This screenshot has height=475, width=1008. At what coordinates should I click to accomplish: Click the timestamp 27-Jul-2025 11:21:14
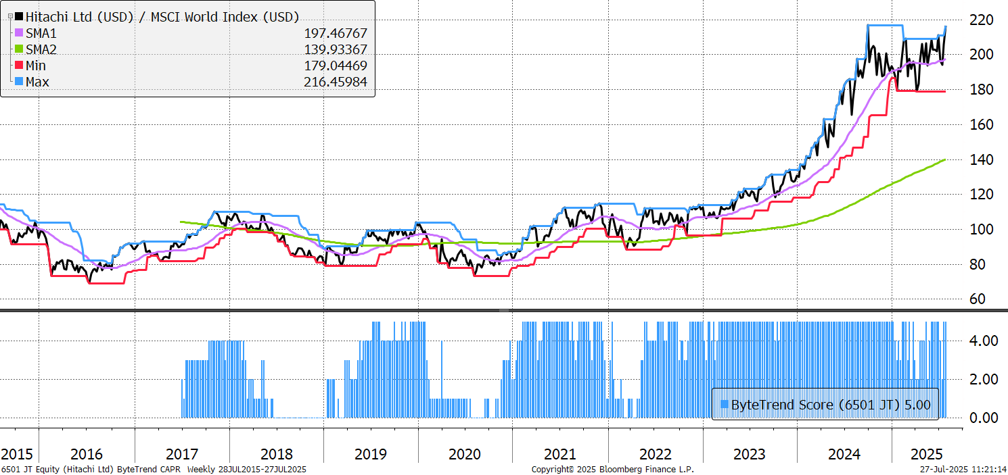[x=963, y=469]
